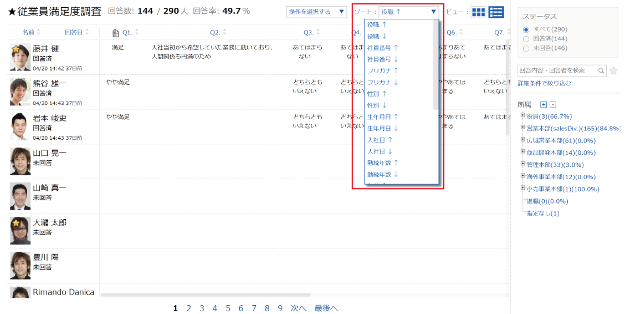Collapse all departments with minus icon
625x314 pixels.
(x=553, y=104)
